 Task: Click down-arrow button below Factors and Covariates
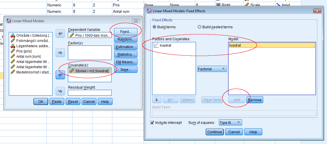(x=157, y=100)
